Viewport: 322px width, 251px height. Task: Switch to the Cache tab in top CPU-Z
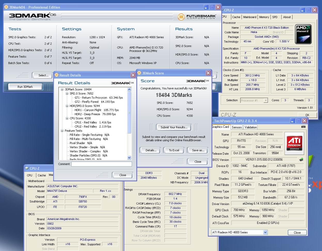pyautogui.click(x=236, y=17)
